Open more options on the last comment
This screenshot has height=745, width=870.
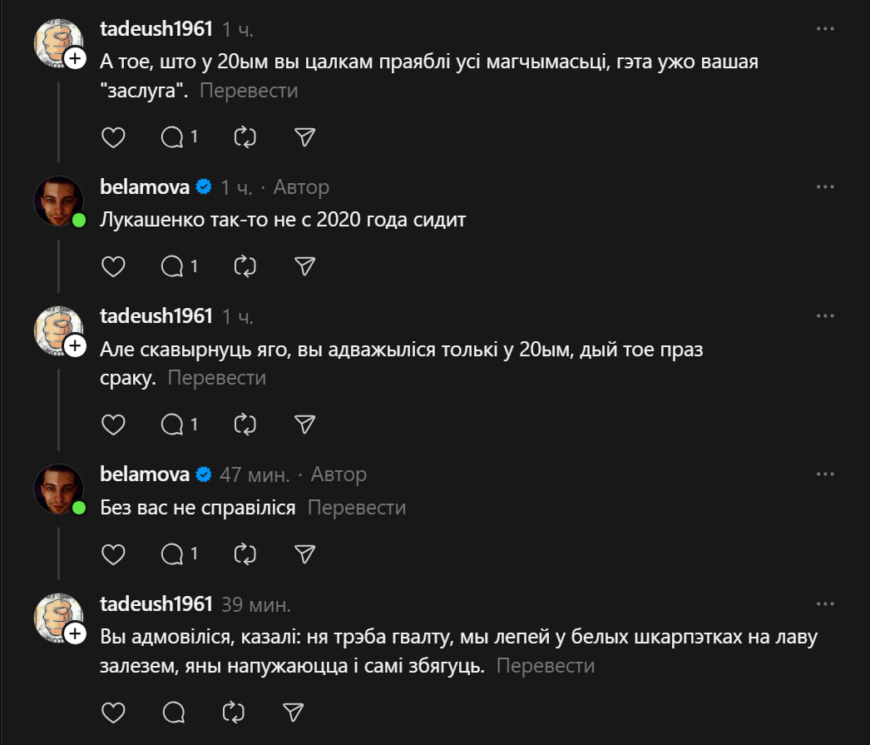pyautogui.click(x=825, y=603)
